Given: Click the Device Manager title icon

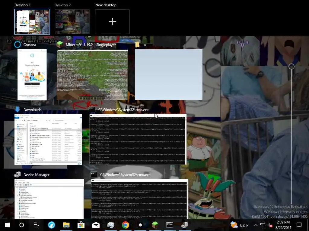Looking at the screenshot, I should (x=18, y=174).
